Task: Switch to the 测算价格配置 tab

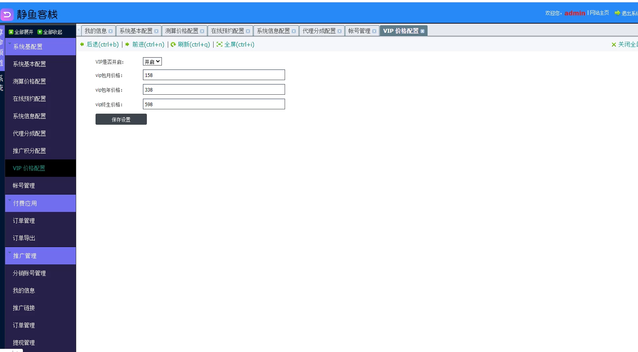Action: [182, 31]
